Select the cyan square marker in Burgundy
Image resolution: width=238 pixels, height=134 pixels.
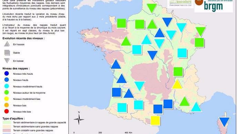point(182,53)
